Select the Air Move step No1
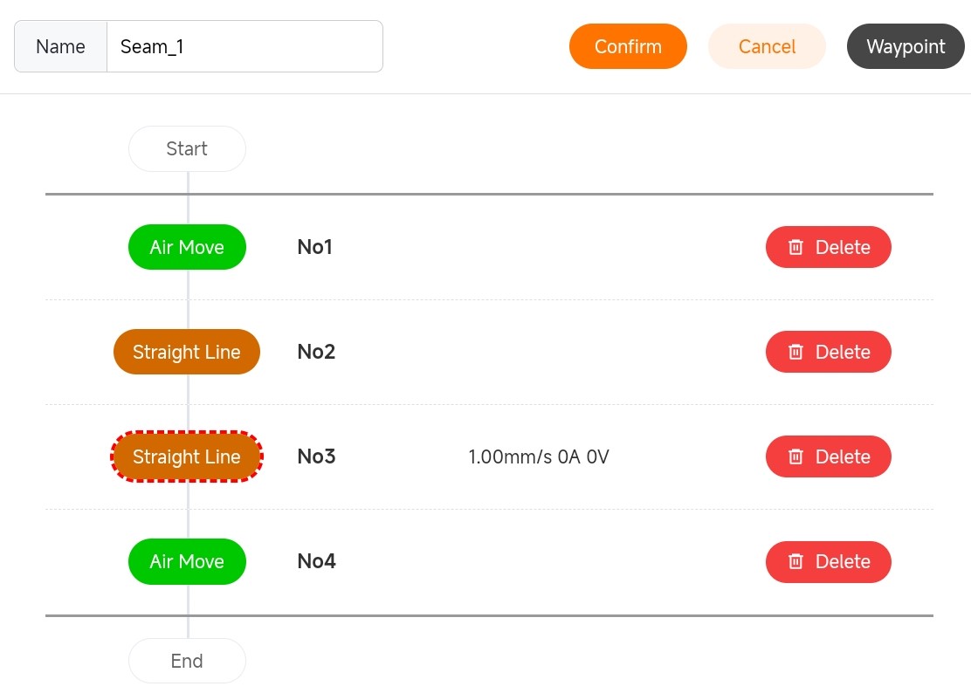Image resolution: width=971 pixels, height=700 pixels. 187,247
